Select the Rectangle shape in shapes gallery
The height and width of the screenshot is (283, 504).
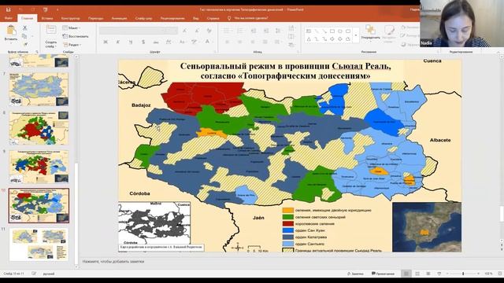click(332, 31)
